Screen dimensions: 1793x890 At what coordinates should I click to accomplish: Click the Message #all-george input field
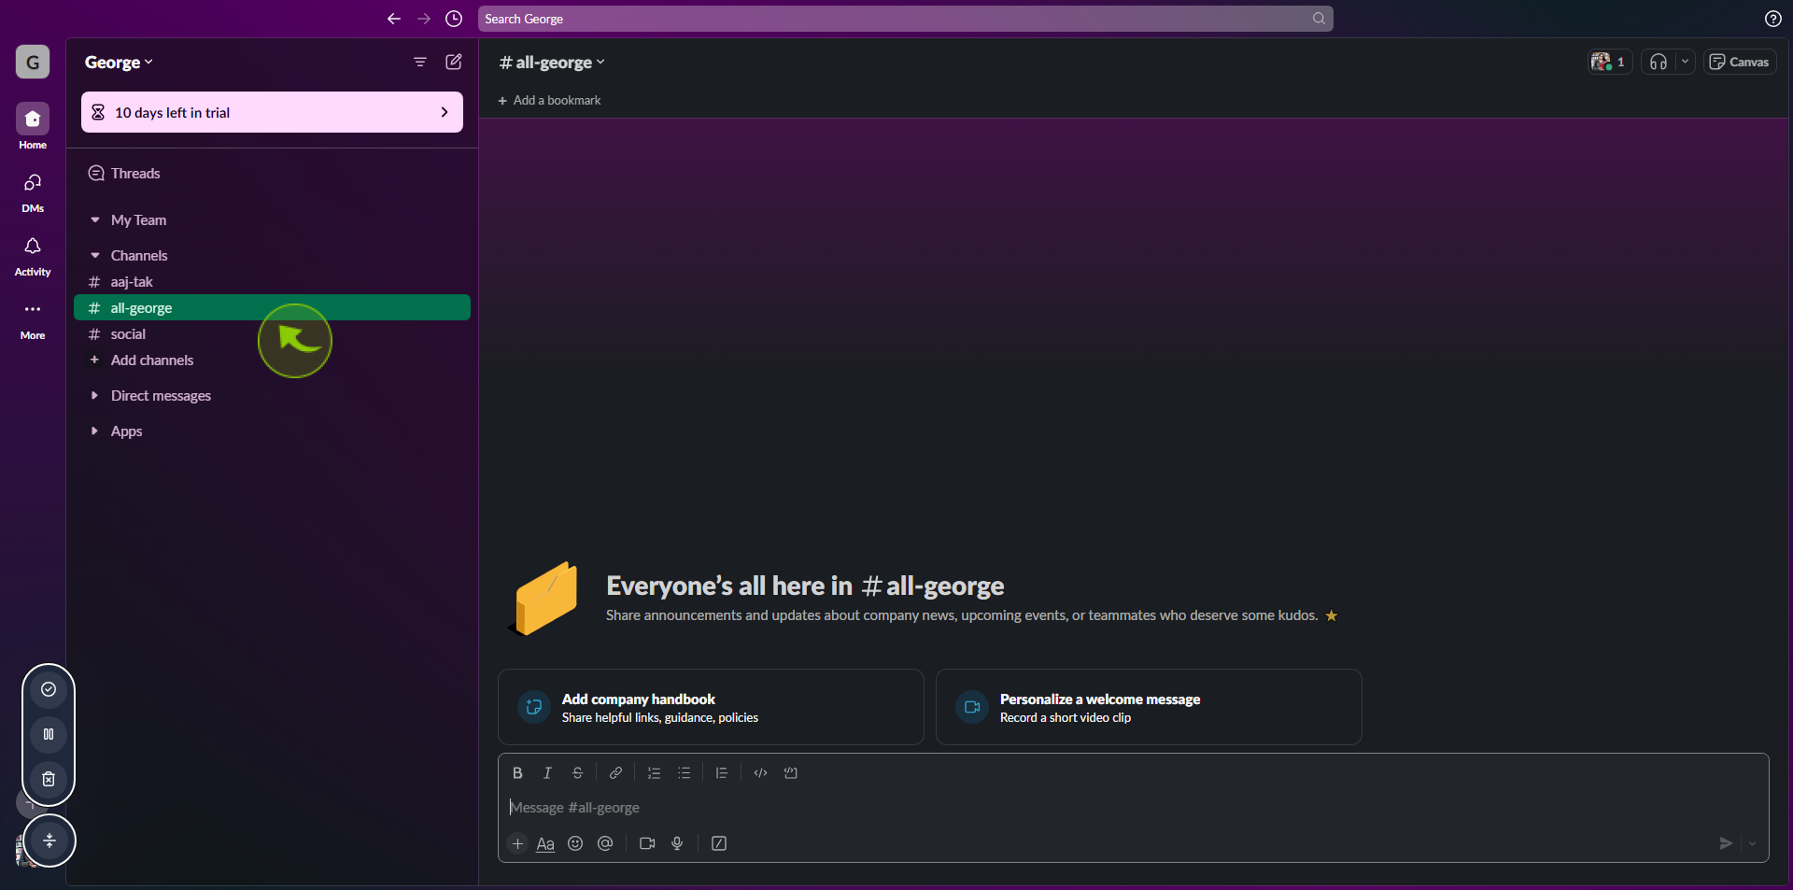tap(1133, 808)
